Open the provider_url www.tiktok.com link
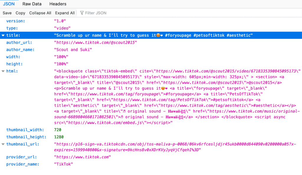Viewport: 302px width, 175px height. (x=82, y=157)
